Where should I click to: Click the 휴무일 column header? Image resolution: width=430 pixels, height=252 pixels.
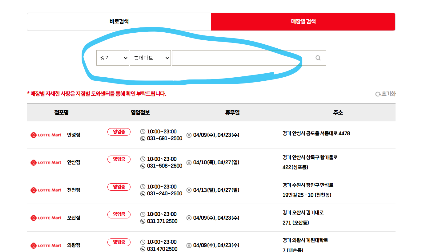coord(232,113)
